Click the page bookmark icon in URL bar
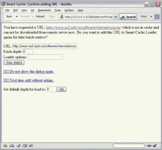The height and width of the screenshot is (150, 162). click(62, 17)
